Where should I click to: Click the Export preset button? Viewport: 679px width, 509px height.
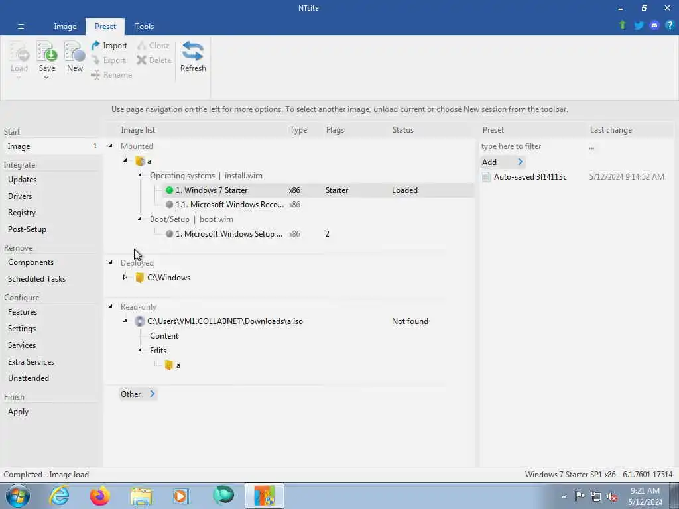(x=109, y=60)
